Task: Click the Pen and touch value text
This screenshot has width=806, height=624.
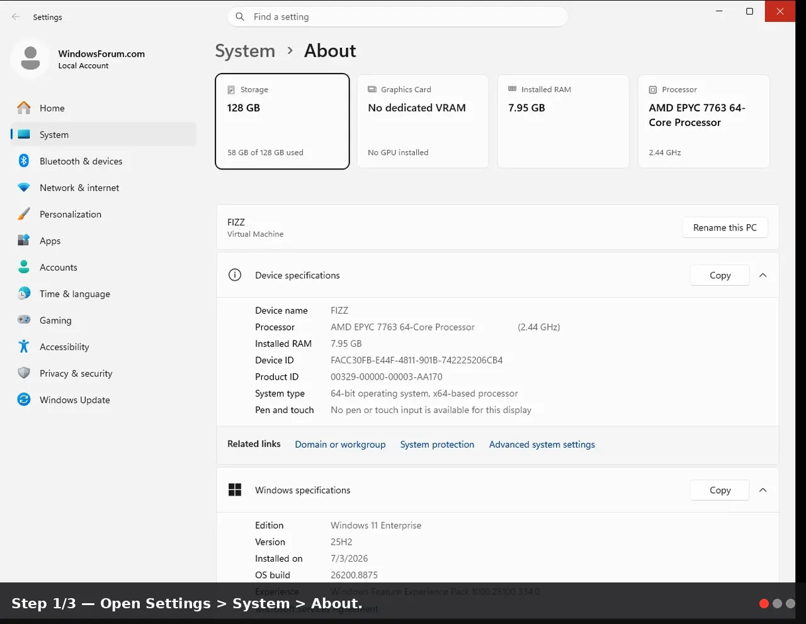Action: point(431,410)
